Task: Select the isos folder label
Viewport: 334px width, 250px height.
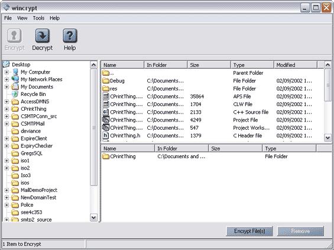Action: (25, 182)
